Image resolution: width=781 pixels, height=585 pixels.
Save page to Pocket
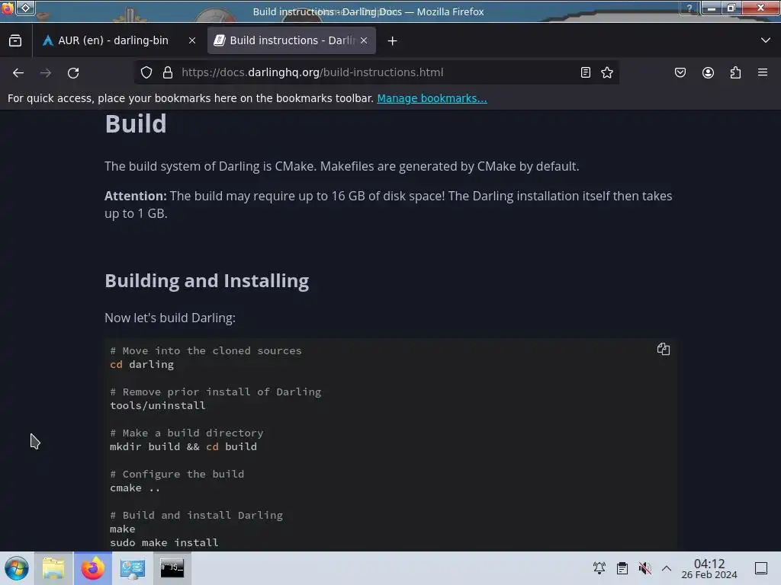[x=680, y=72]
